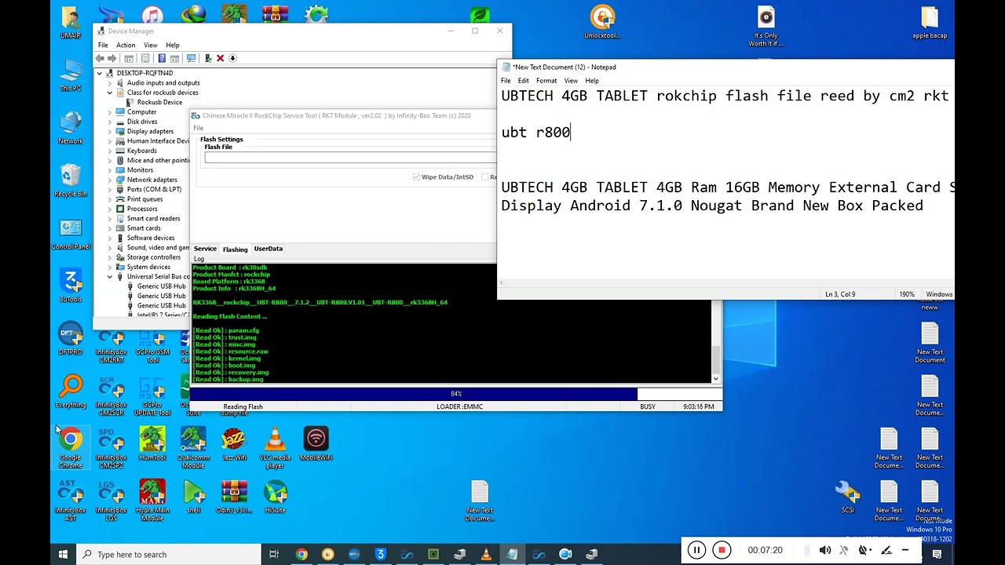Click the Properties icon in Device Manager toolbar
The width and height of the screenshot is (1005, 565).
(x=145, y=58)
